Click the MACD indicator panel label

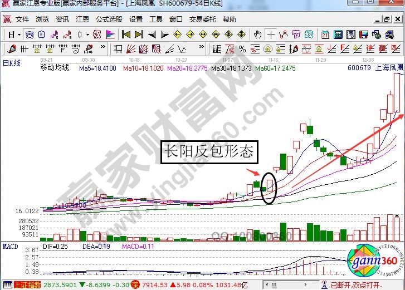(10, 245)
